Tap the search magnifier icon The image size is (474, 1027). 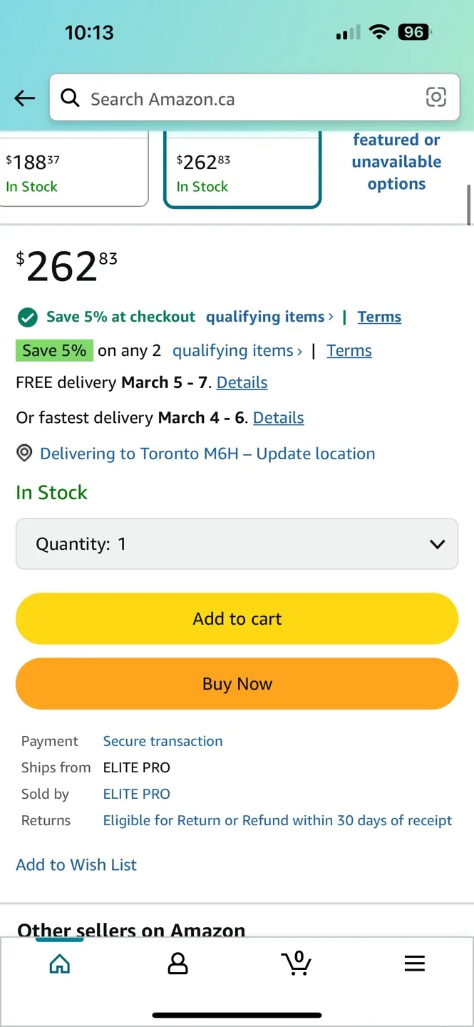(x=70, y=98)
